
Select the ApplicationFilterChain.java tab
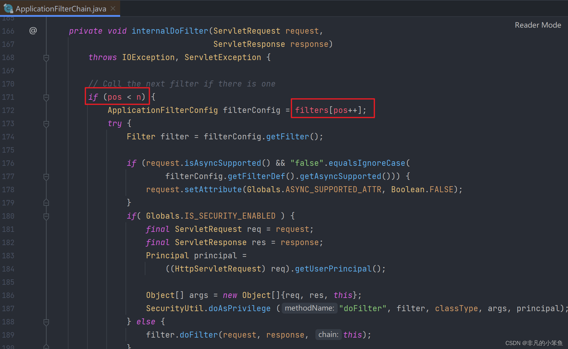point(60,8)
